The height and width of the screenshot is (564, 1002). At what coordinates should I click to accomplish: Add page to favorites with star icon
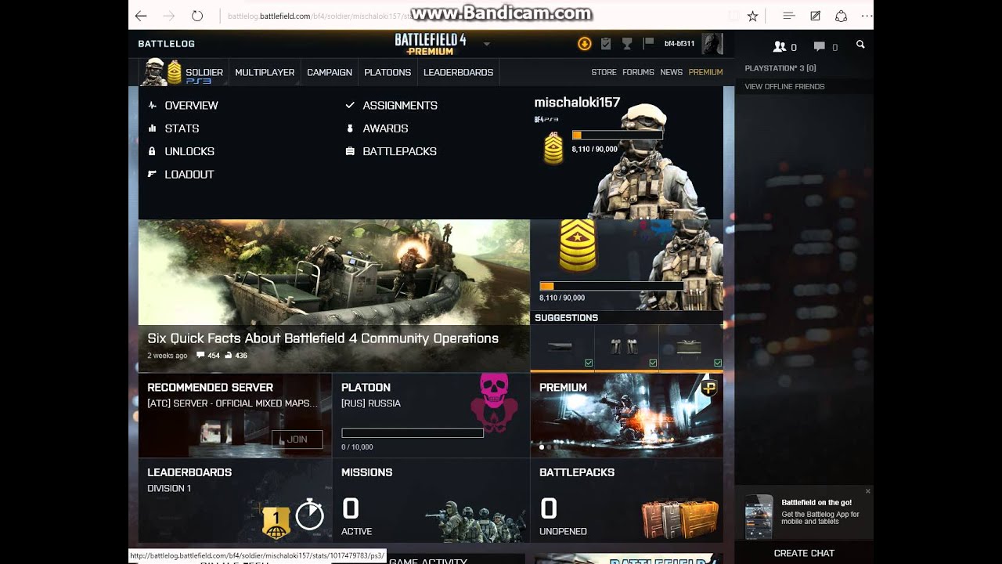(752, 16)
